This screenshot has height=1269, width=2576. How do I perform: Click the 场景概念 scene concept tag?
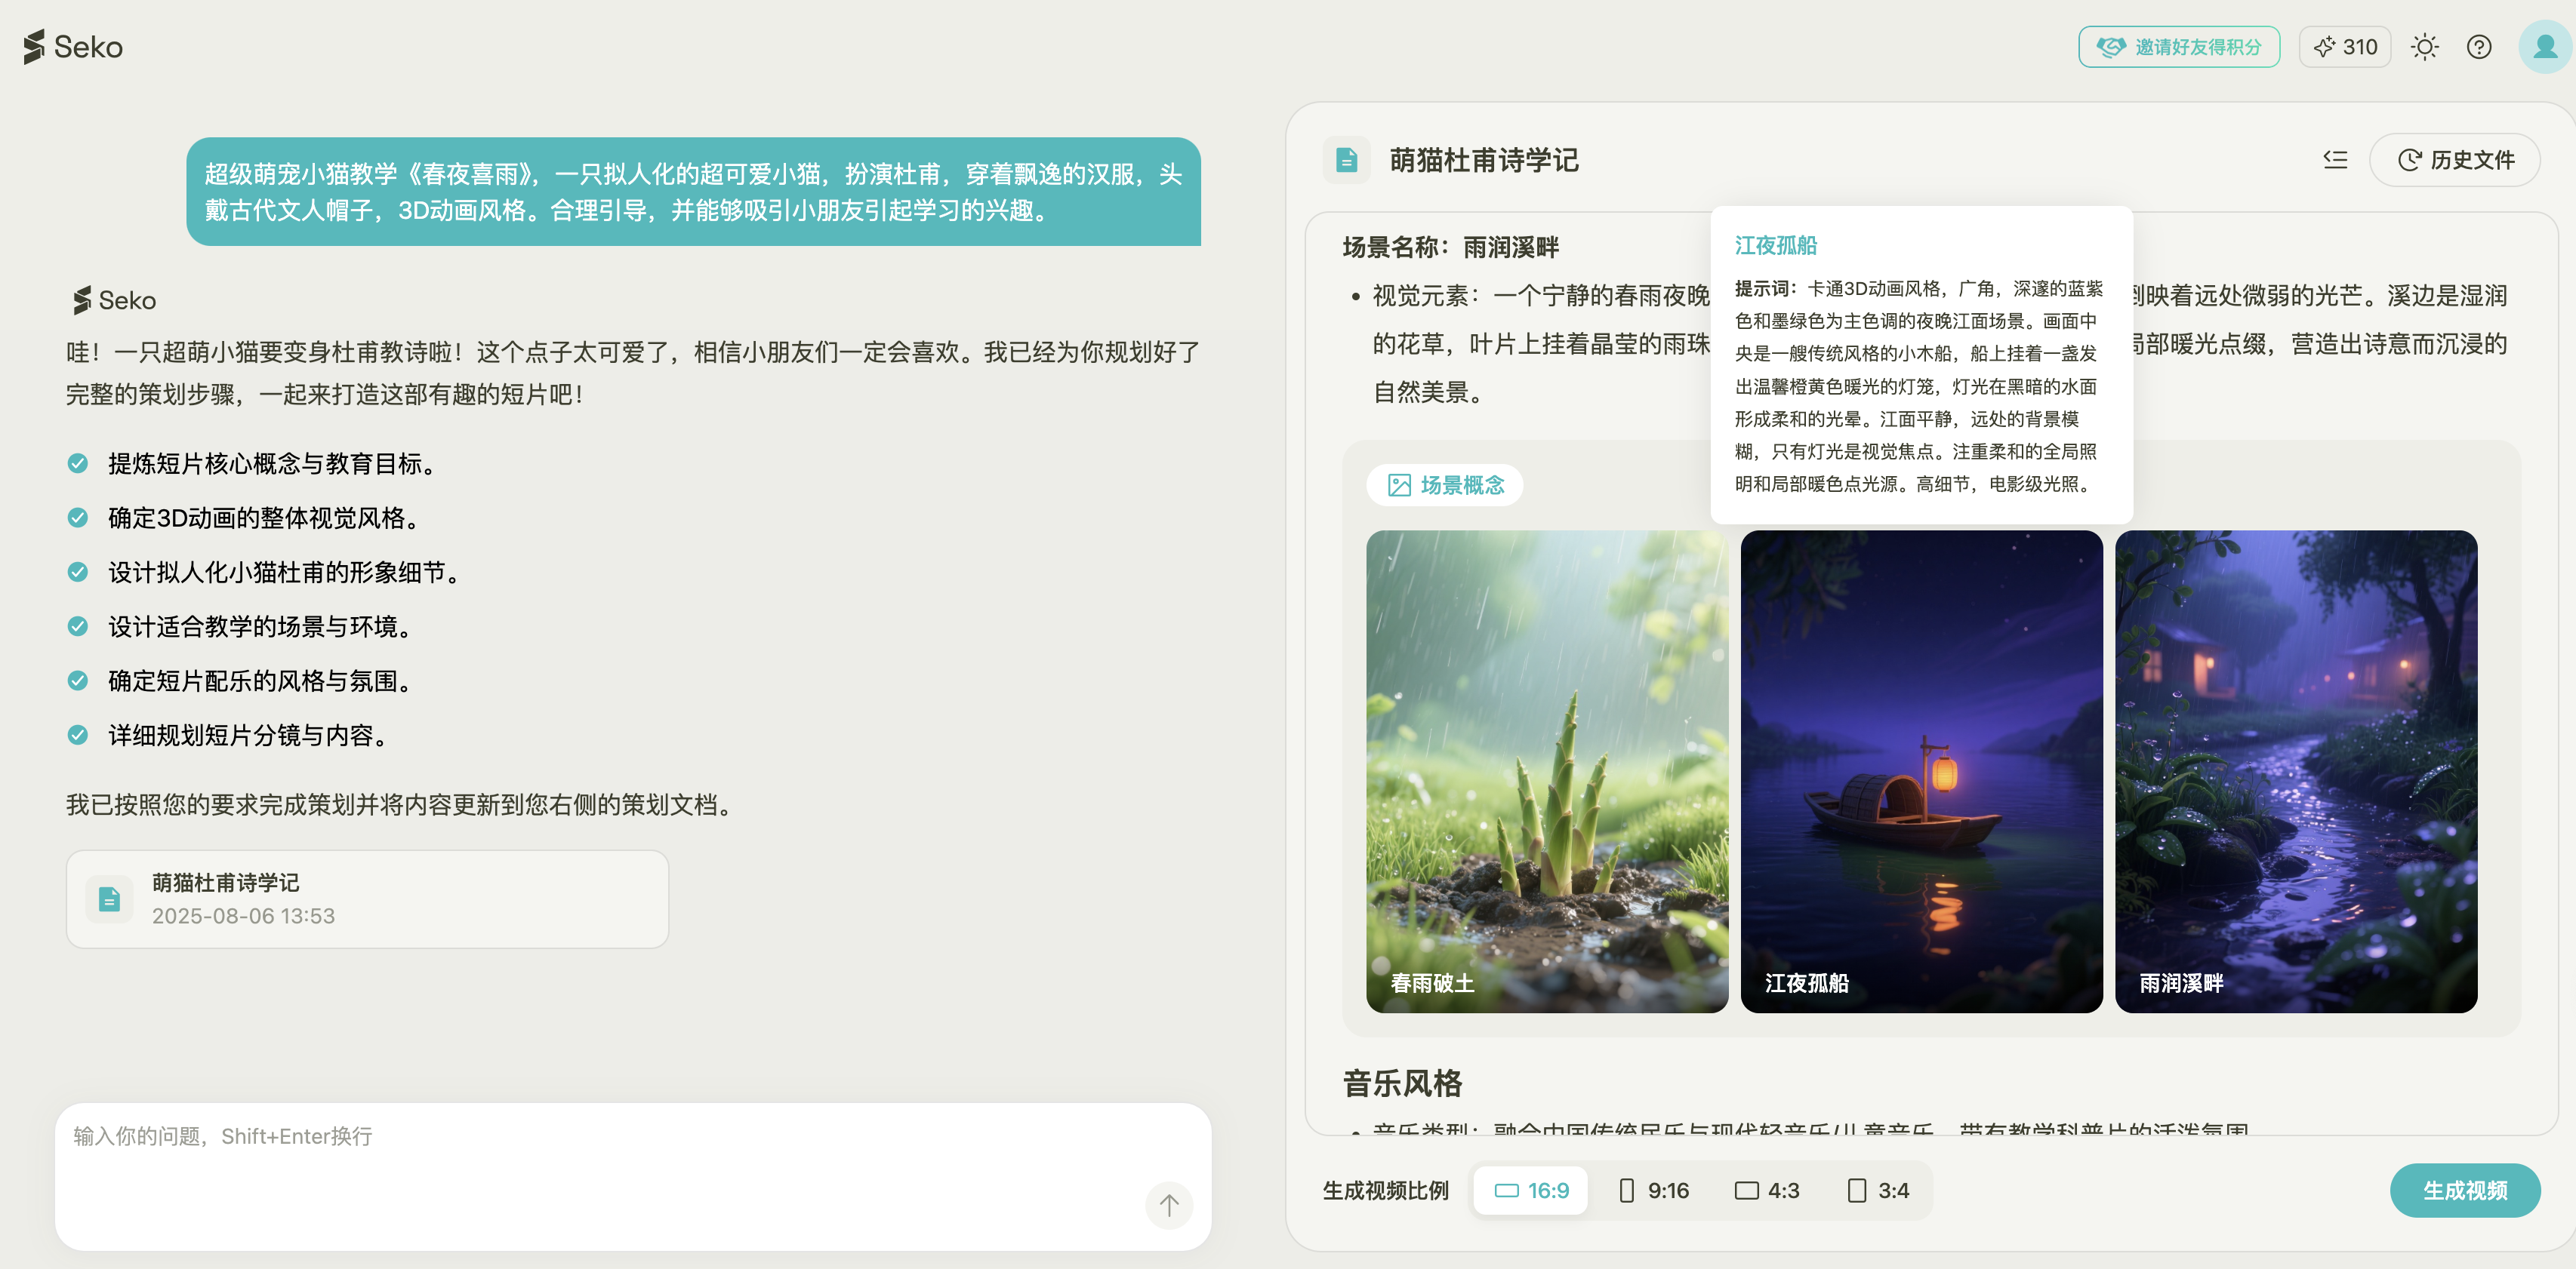pos(1445,486)
